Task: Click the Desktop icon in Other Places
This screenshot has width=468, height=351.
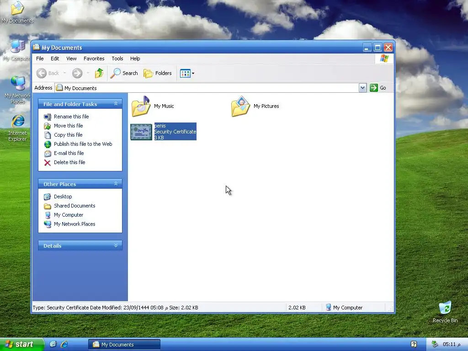Action: [48, 197]
